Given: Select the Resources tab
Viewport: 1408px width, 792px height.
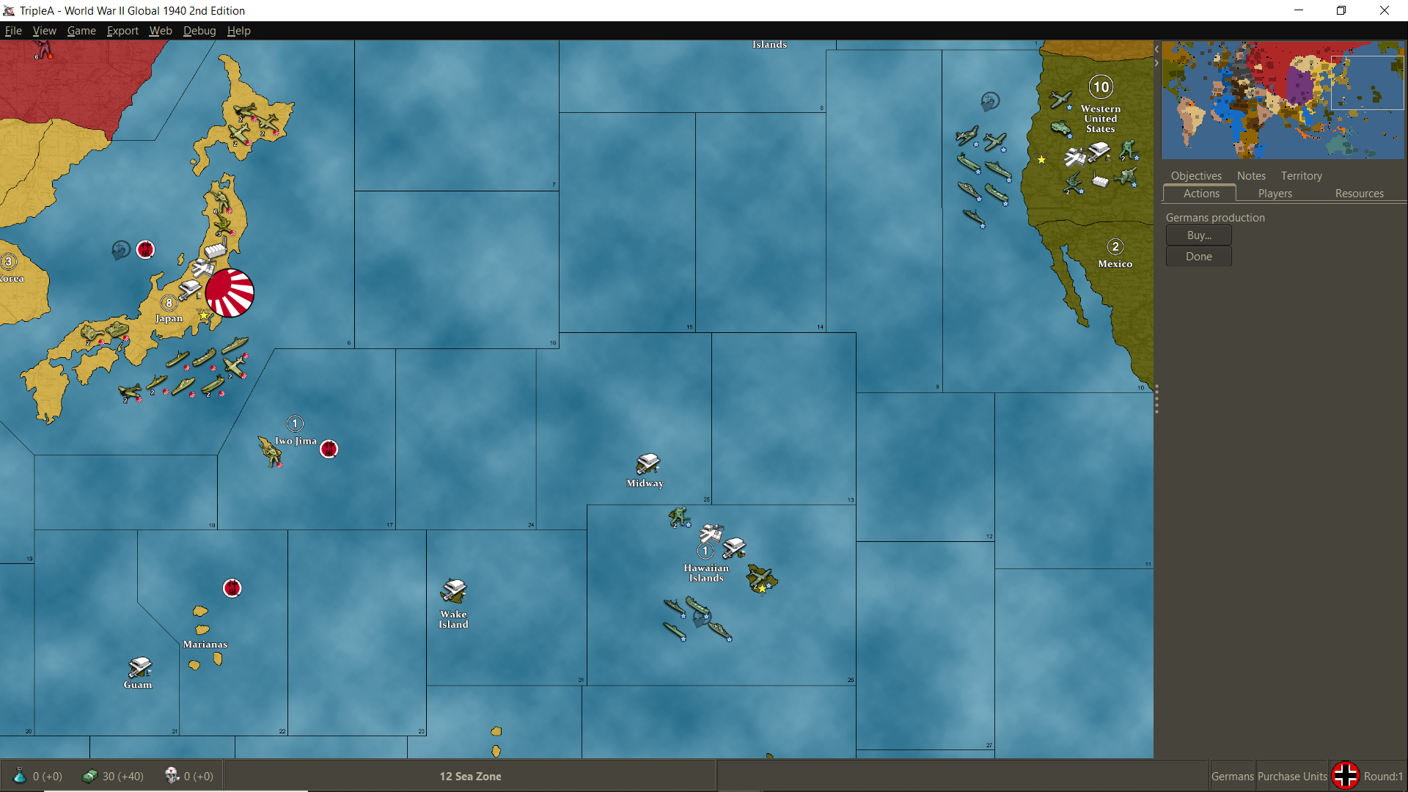Looking at the screenshot, I should (x=1359, y=194).
